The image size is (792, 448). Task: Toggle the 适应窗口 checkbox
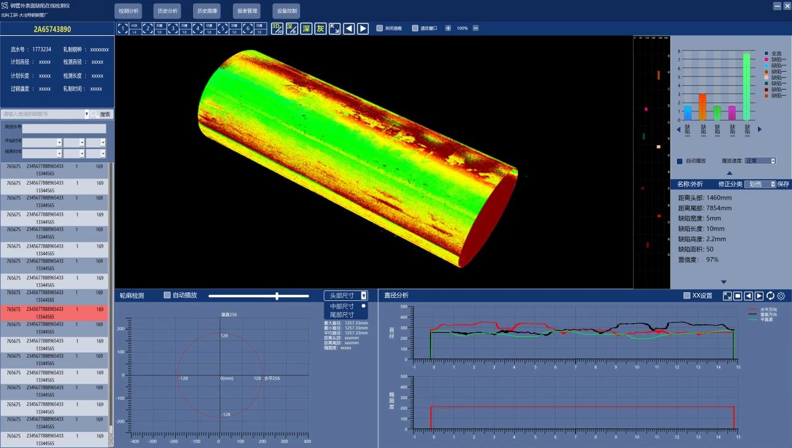pyautogui.click(x=415, y=28)
